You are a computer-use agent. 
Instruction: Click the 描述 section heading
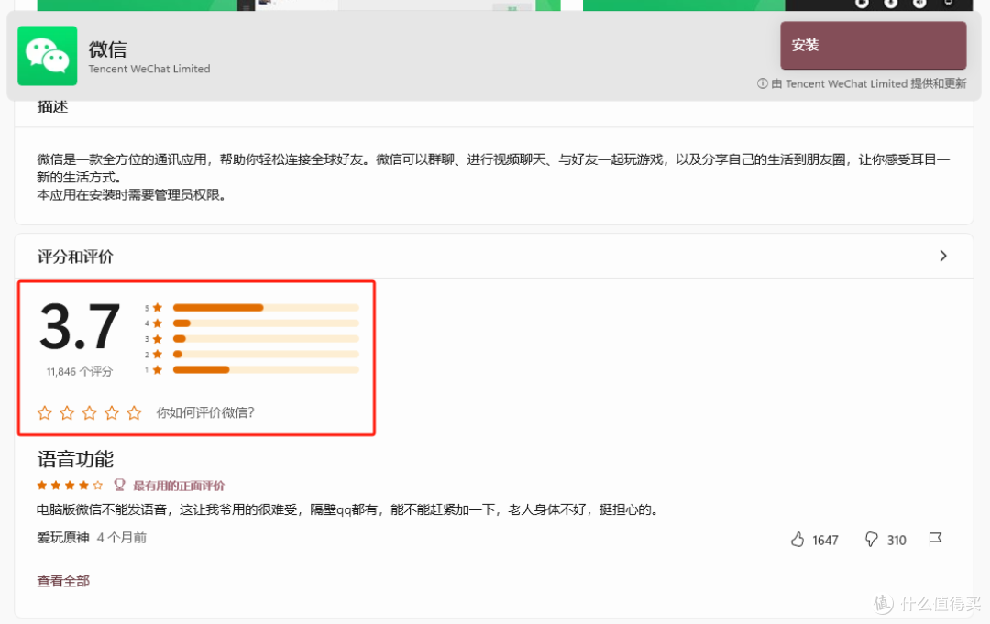pos(52,106)
